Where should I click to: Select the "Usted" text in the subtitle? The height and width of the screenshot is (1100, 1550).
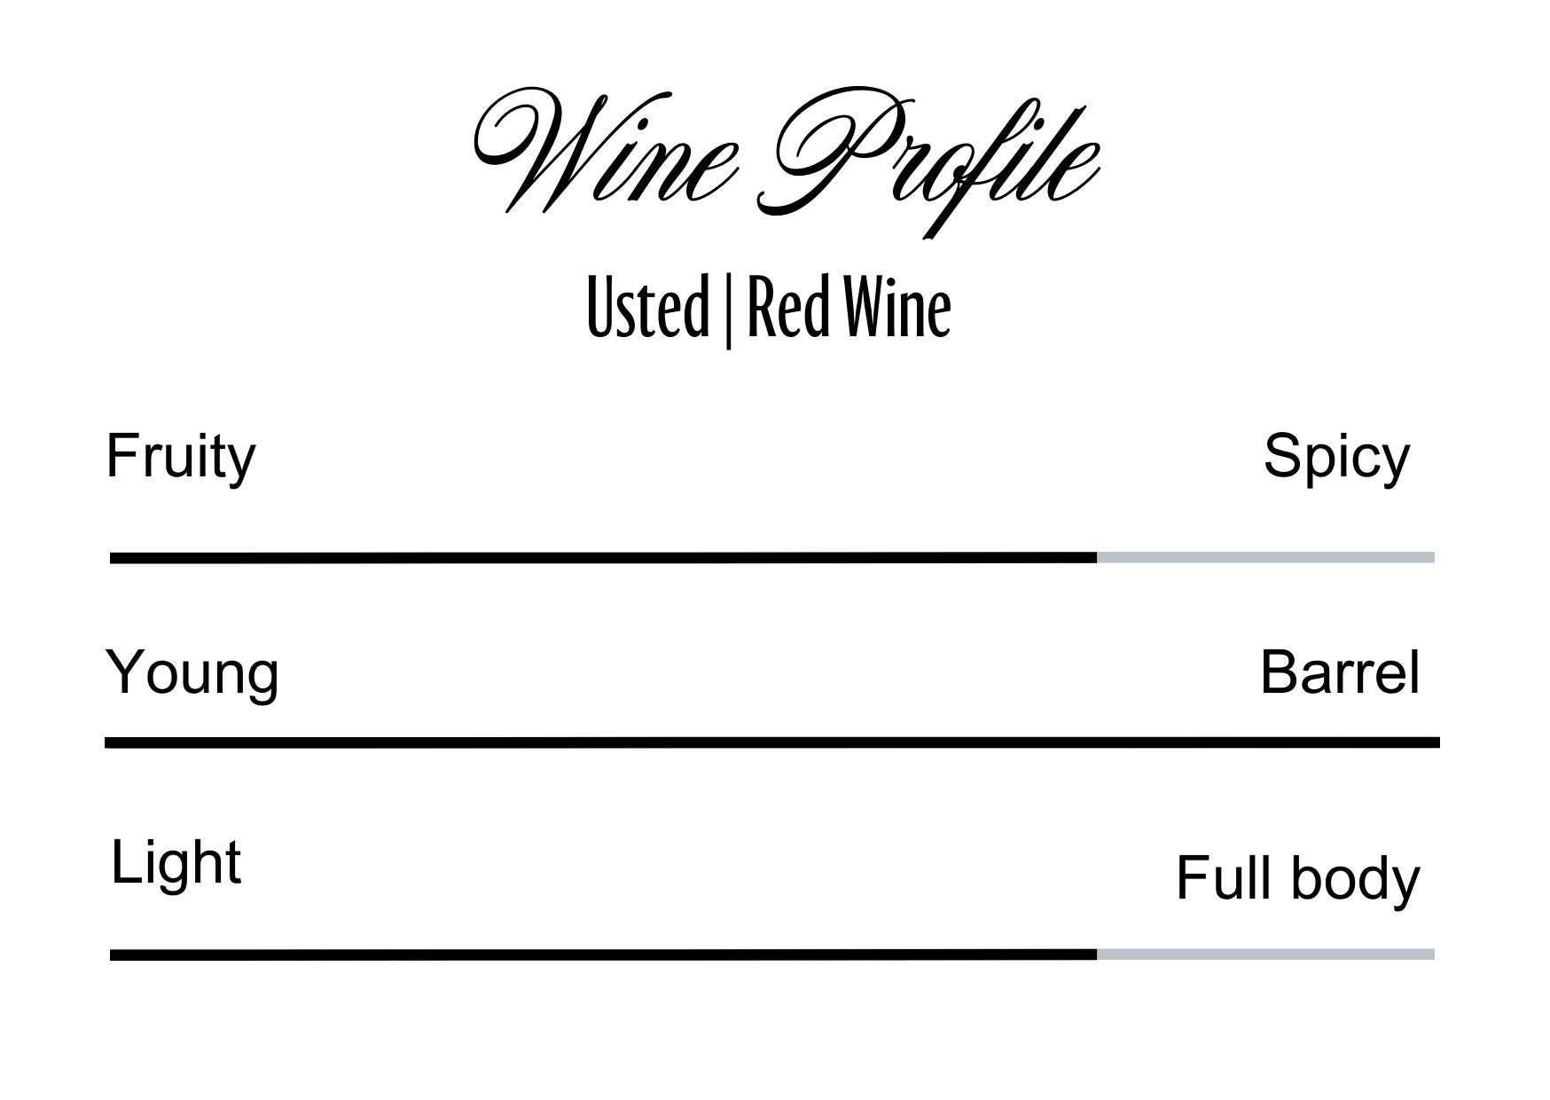click(648, 308)
